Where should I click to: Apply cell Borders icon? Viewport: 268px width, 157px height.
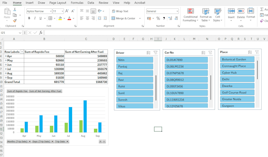pos(50,18)
